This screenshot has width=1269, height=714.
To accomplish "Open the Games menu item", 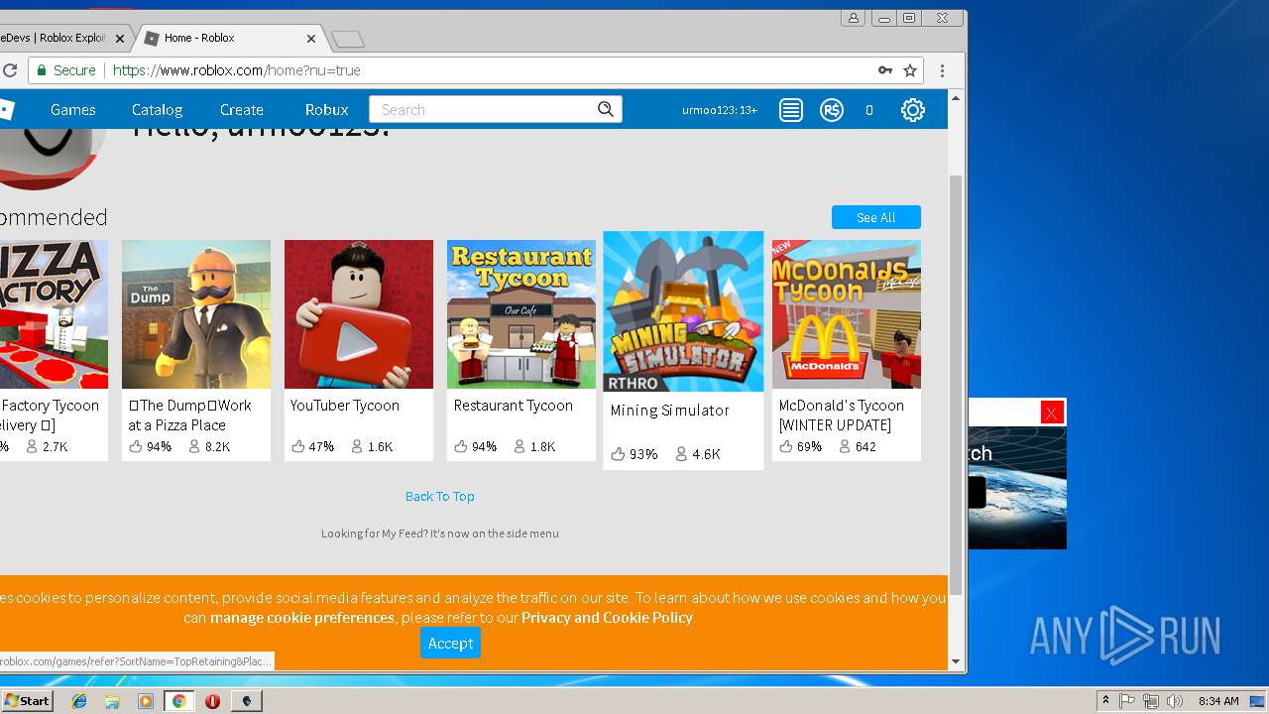I will pyautogui.click(x=73, y=110).
